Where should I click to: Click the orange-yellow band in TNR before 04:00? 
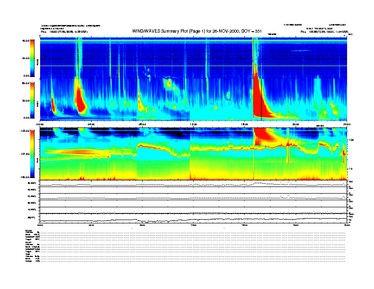[x=76, y=152]
